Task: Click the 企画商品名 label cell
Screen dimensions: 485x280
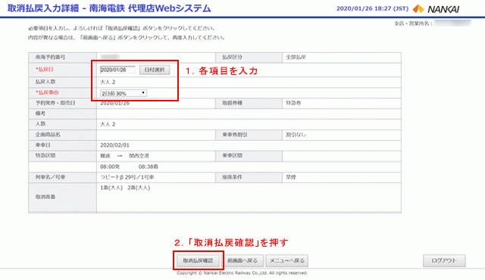Action: (x=62, y=135)
